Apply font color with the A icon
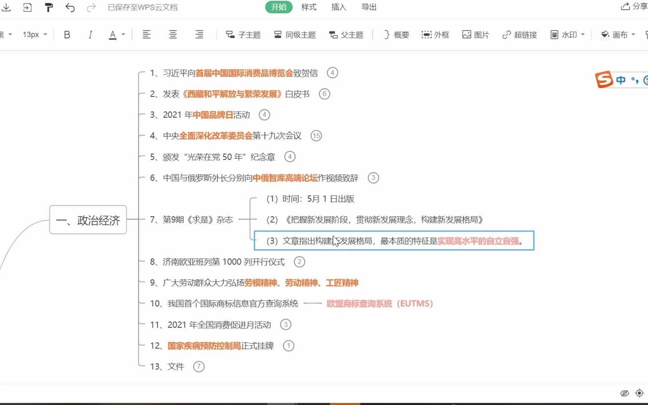The height and width of the screenshot is (405, 648). (112, 35)
